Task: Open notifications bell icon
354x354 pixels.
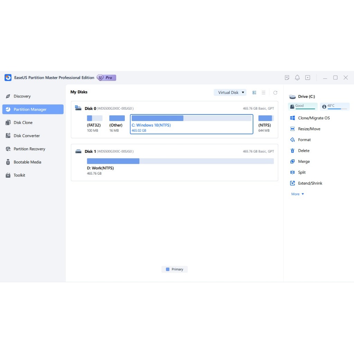Action: (297, 78)
